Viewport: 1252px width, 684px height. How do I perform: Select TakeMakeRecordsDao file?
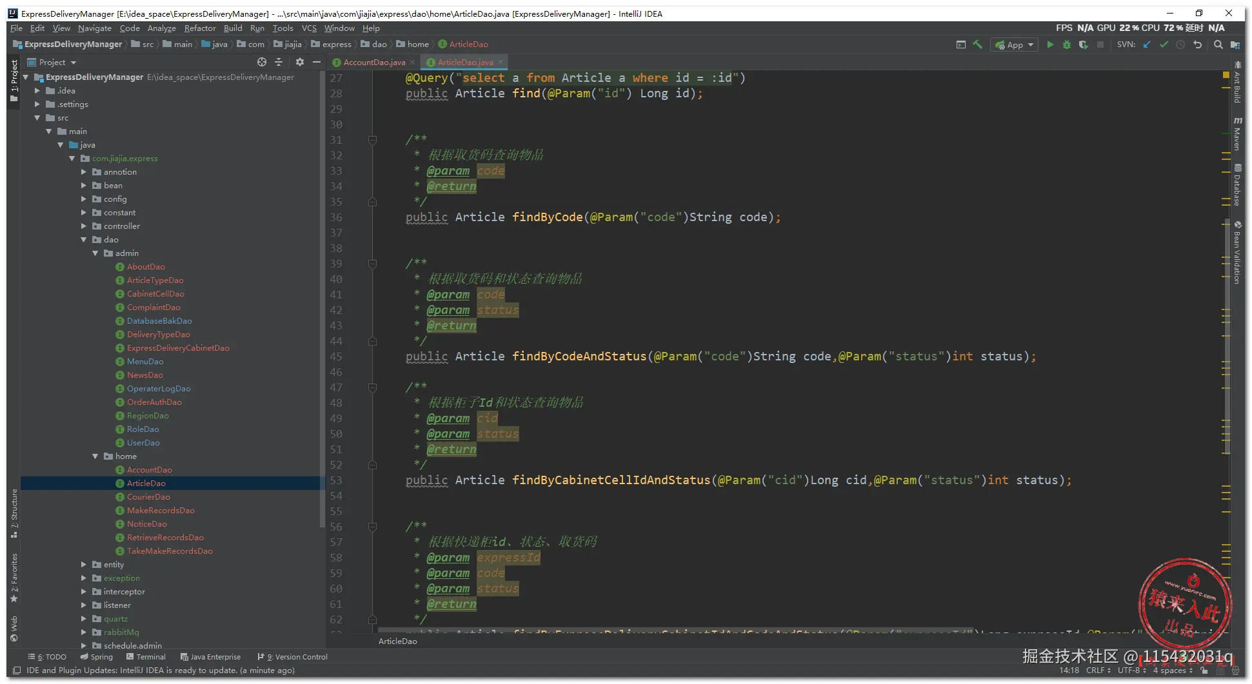(170, 551)
